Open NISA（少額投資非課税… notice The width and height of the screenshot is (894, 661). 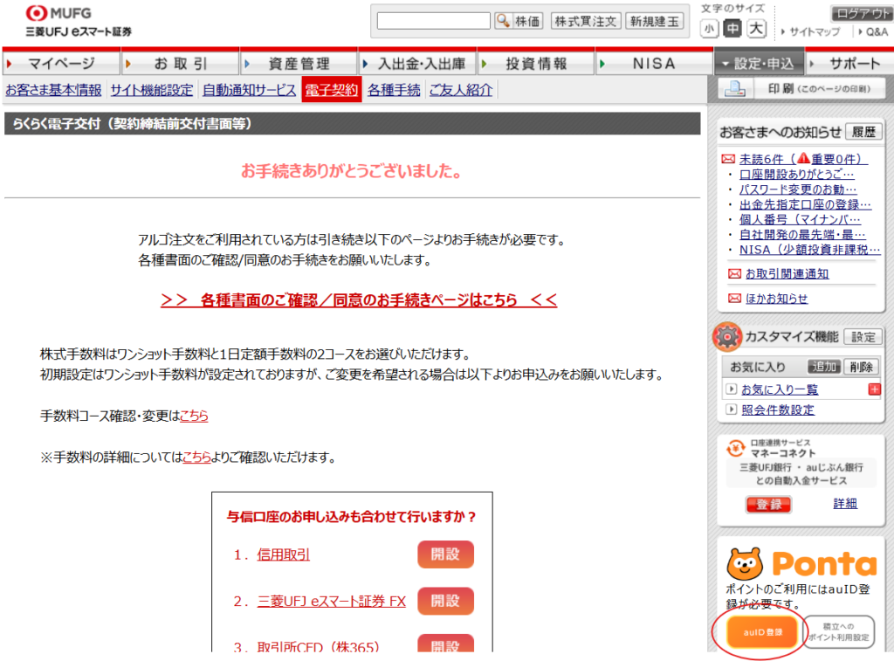[809, 250]
